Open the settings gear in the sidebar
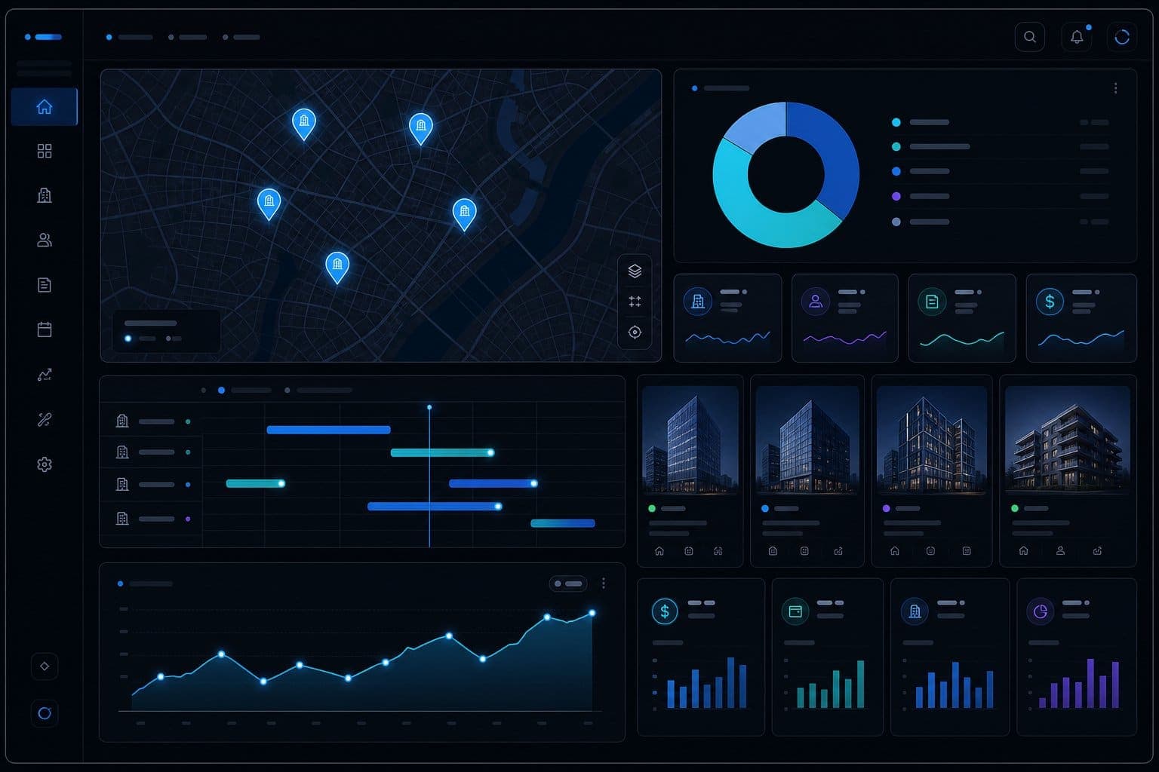Image resolution: width=1159 pixels, height=772 pixels. 45,464
